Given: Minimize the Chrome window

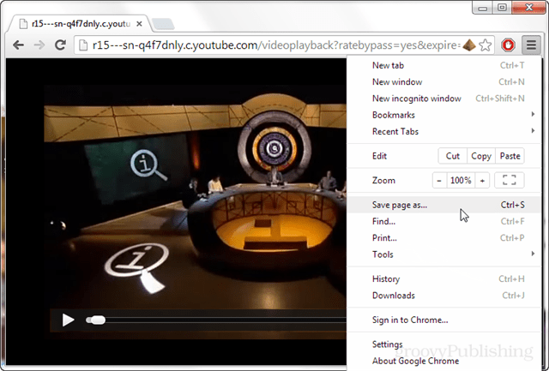Looking at the screenshot, I should pos(482,8).
